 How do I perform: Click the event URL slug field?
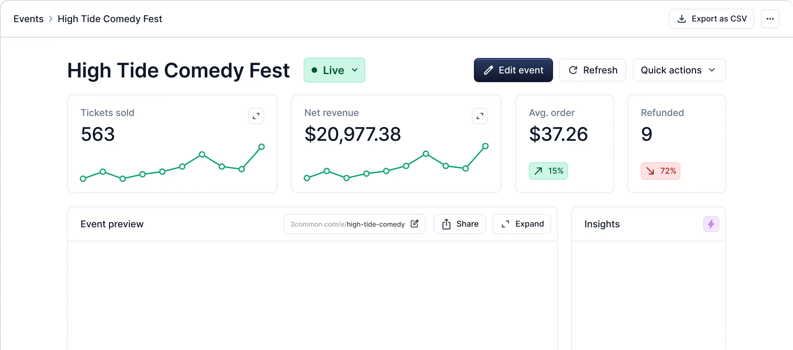tap(348, 224)
